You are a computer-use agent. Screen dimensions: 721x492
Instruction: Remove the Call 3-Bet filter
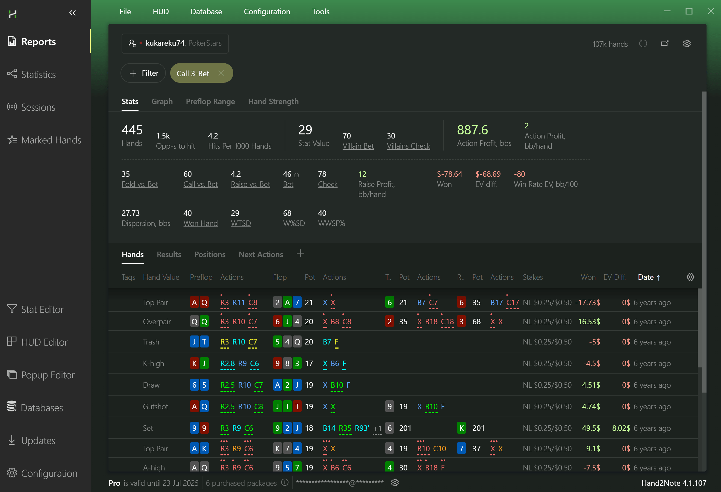coord(221,73)
